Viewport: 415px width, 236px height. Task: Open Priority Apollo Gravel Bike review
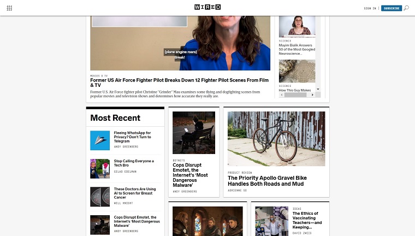coord(267,181)
